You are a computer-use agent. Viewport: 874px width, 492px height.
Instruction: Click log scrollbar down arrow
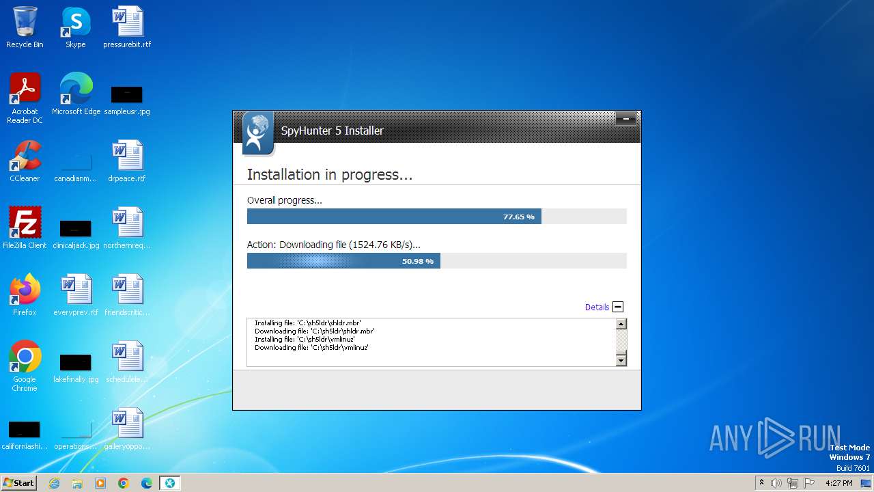621,360
